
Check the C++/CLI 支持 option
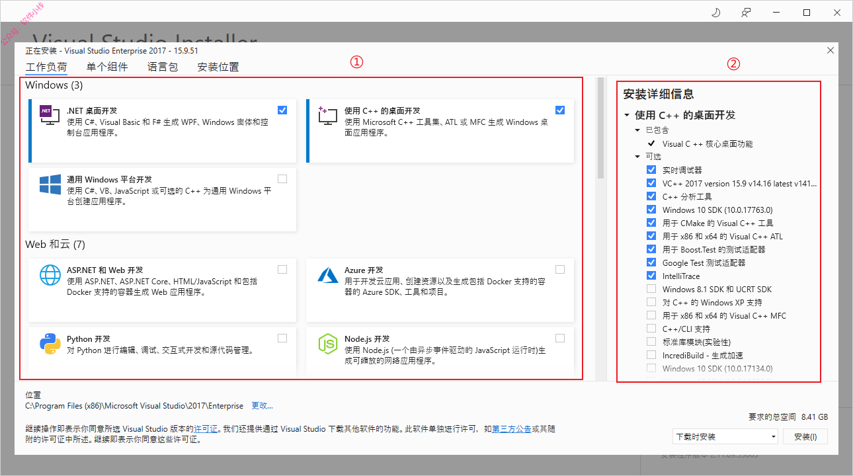651,329
